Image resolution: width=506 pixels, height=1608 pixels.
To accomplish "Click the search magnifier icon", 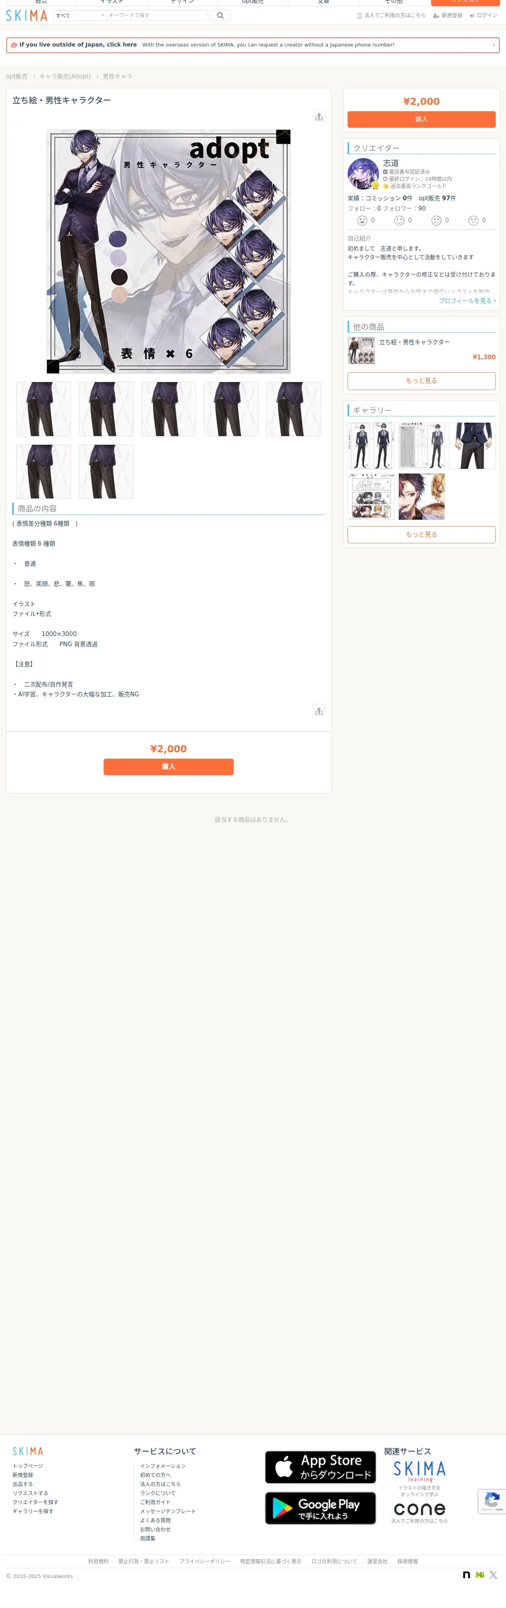I will (220, 16).
